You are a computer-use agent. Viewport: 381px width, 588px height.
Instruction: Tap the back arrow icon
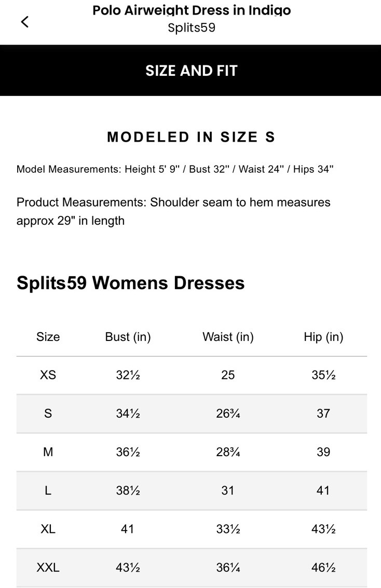tap(24, 22)
